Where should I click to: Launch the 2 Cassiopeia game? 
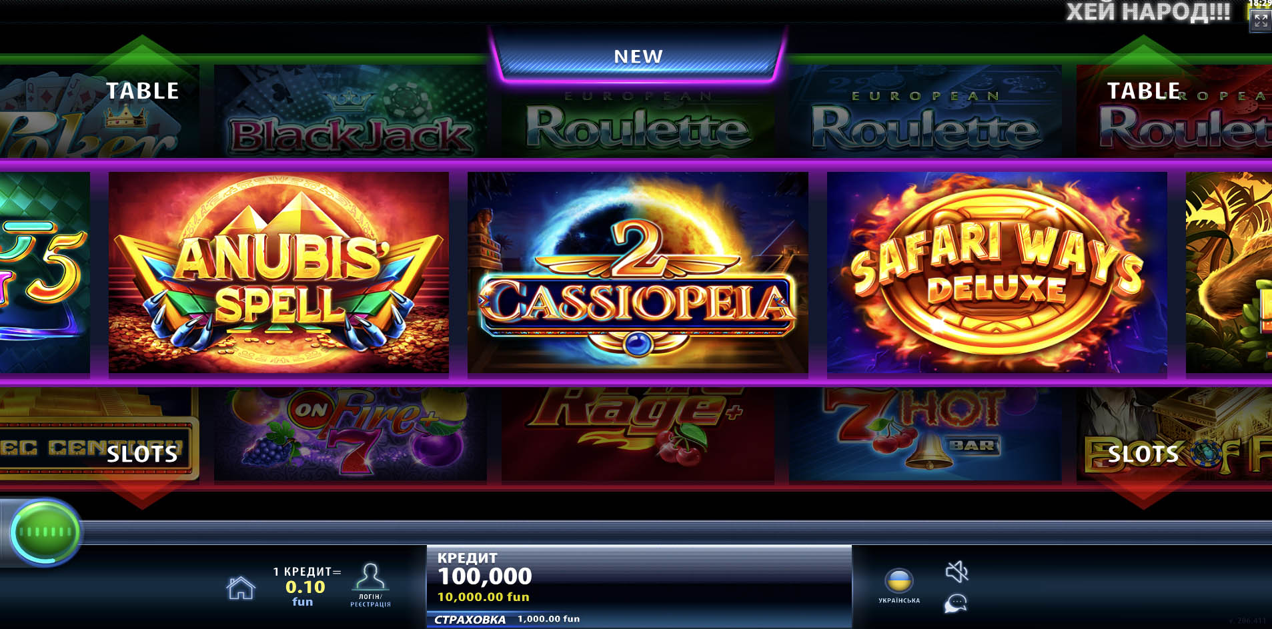point(638,273)
